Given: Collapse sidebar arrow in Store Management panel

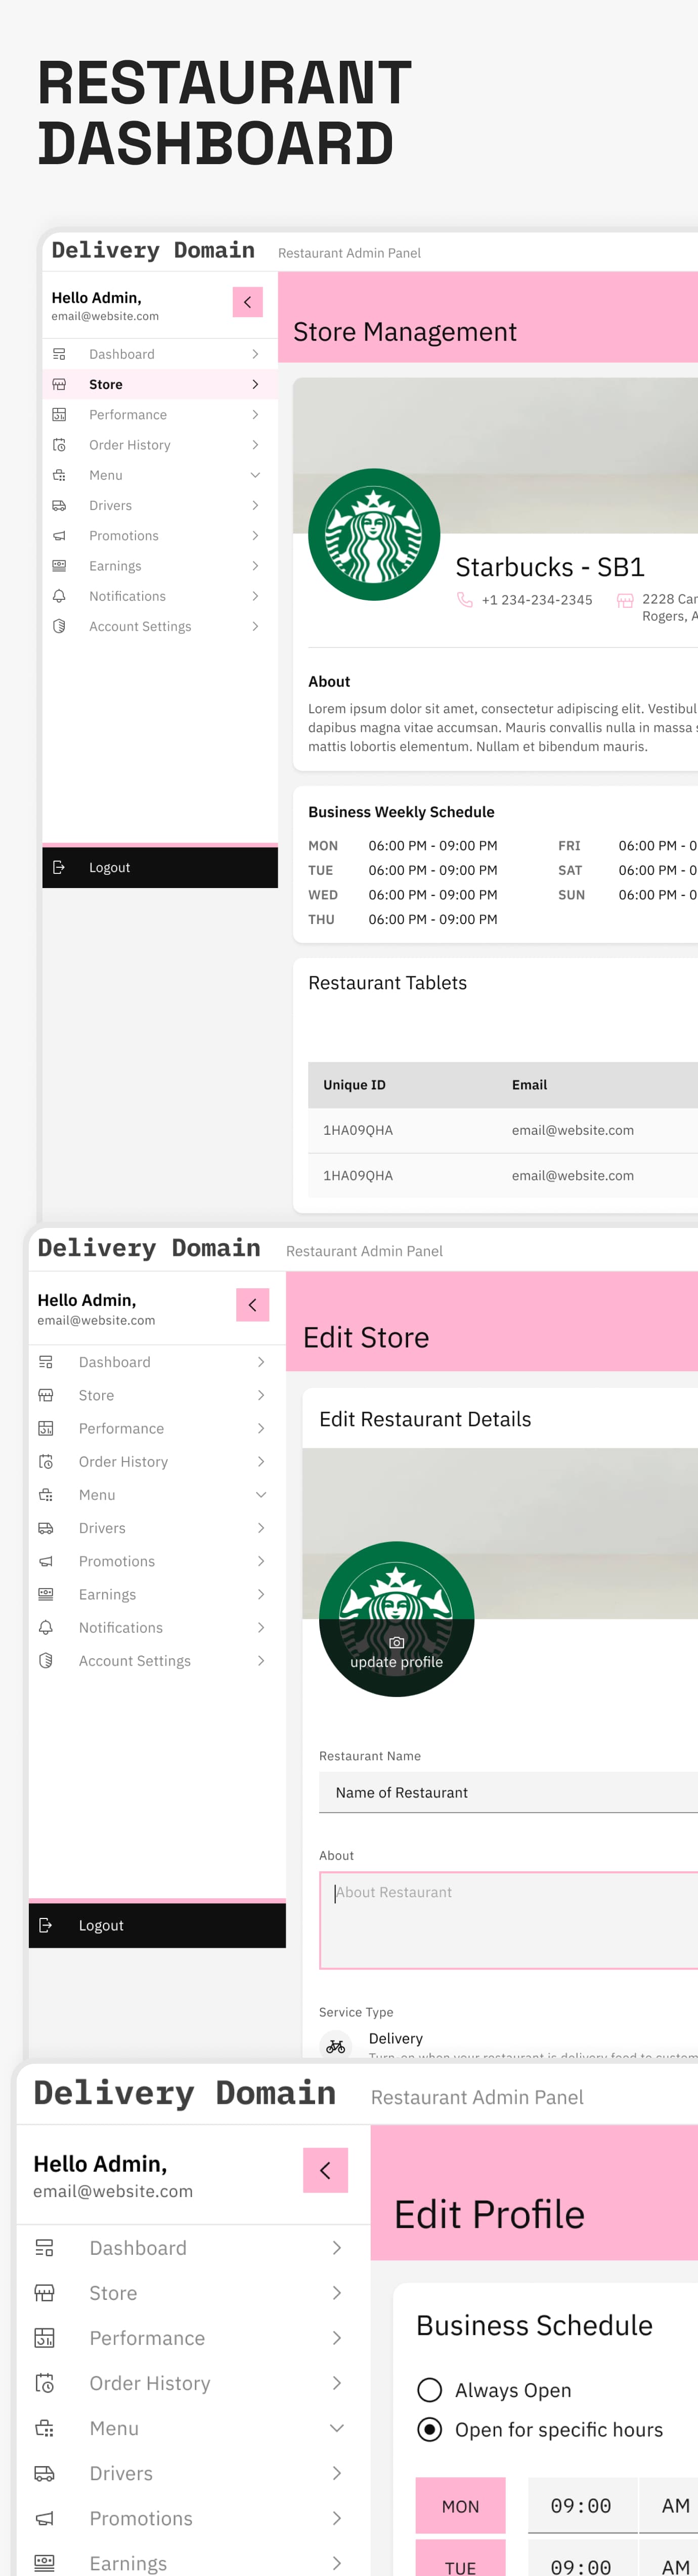Looking at the screenshot, I should pyautogui.click(x=248, y=302).
